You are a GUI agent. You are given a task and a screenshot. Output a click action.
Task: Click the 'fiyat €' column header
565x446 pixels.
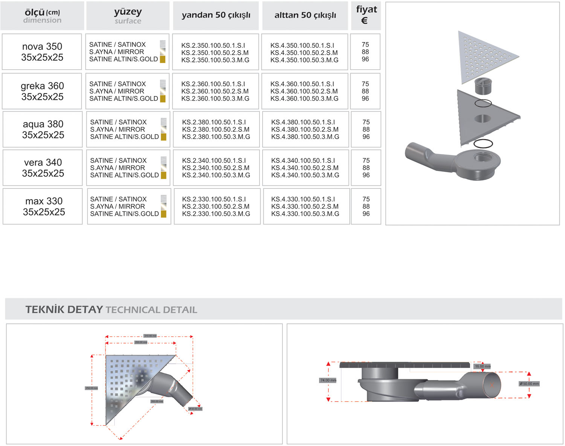pos(366,15)
